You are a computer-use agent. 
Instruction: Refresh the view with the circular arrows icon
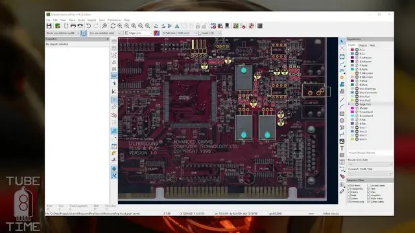pos(113,26)
